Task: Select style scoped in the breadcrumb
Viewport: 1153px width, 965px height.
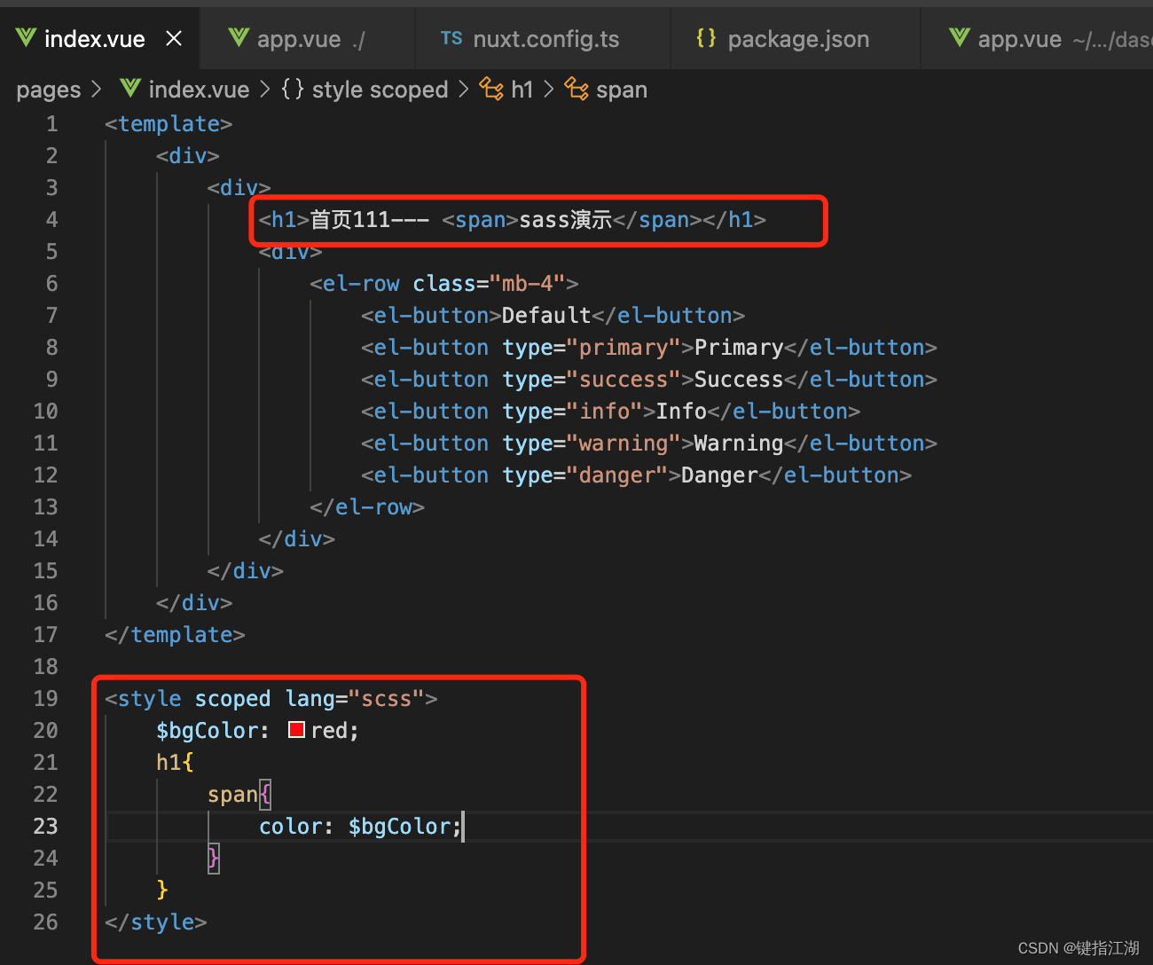Action: click(x=380, y=90)
